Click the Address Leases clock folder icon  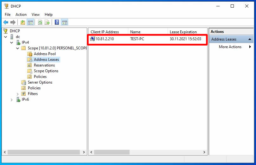point(30,60)
